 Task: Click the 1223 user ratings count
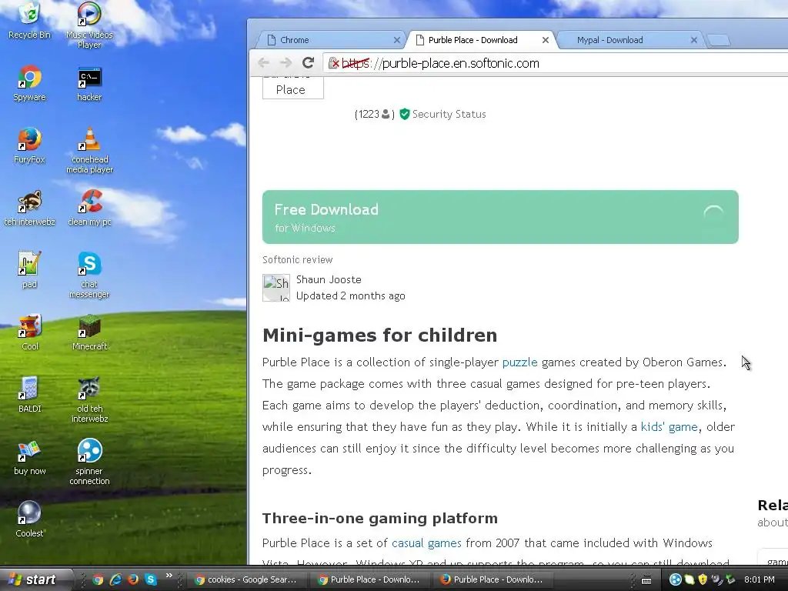click(x=375, y=114)
